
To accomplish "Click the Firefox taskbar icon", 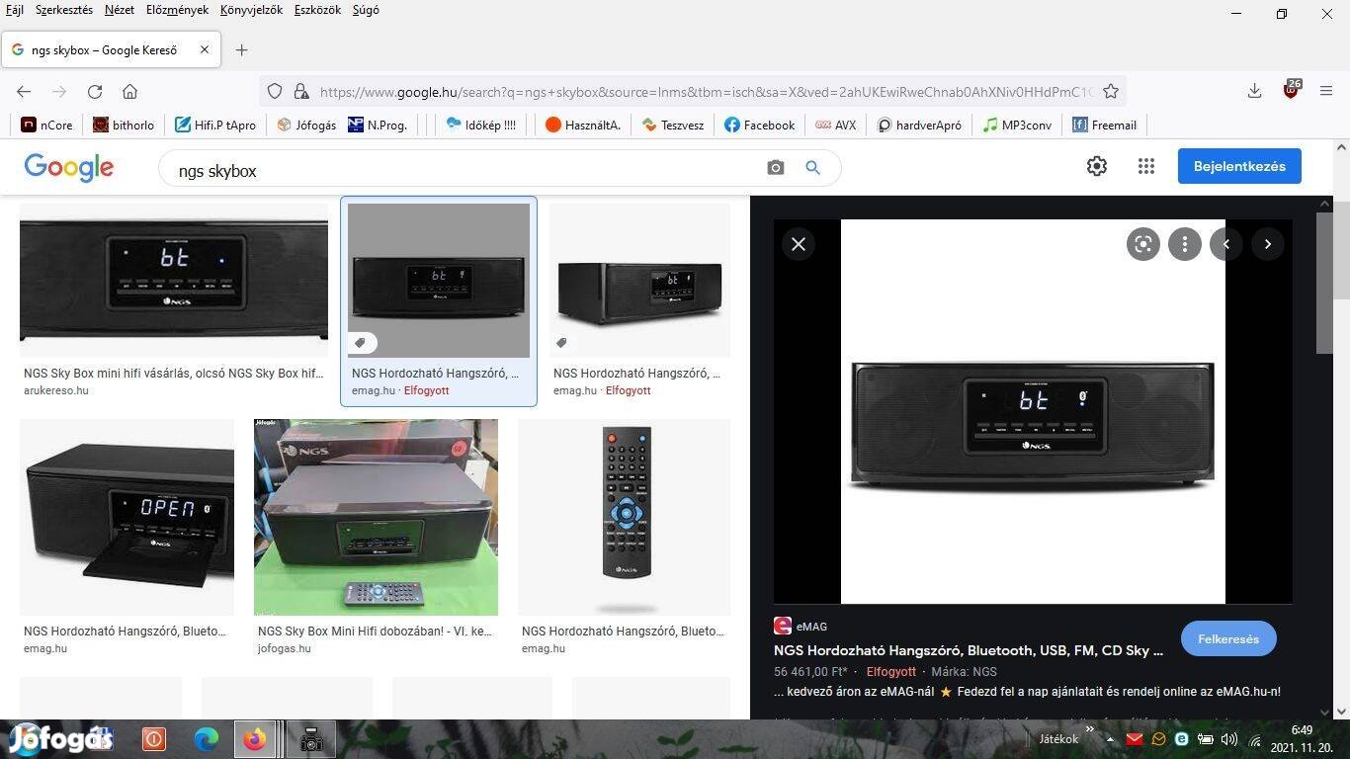I will click(255, 738).
